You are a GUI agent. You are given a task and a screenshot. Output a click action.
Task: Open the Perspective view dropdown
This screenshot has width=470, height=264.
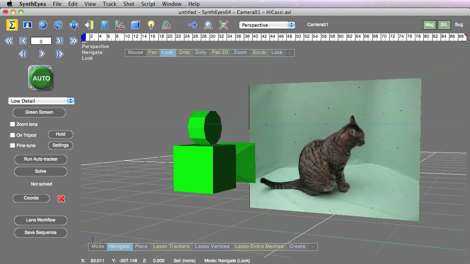pyautogui.click(x=267, y=25)
